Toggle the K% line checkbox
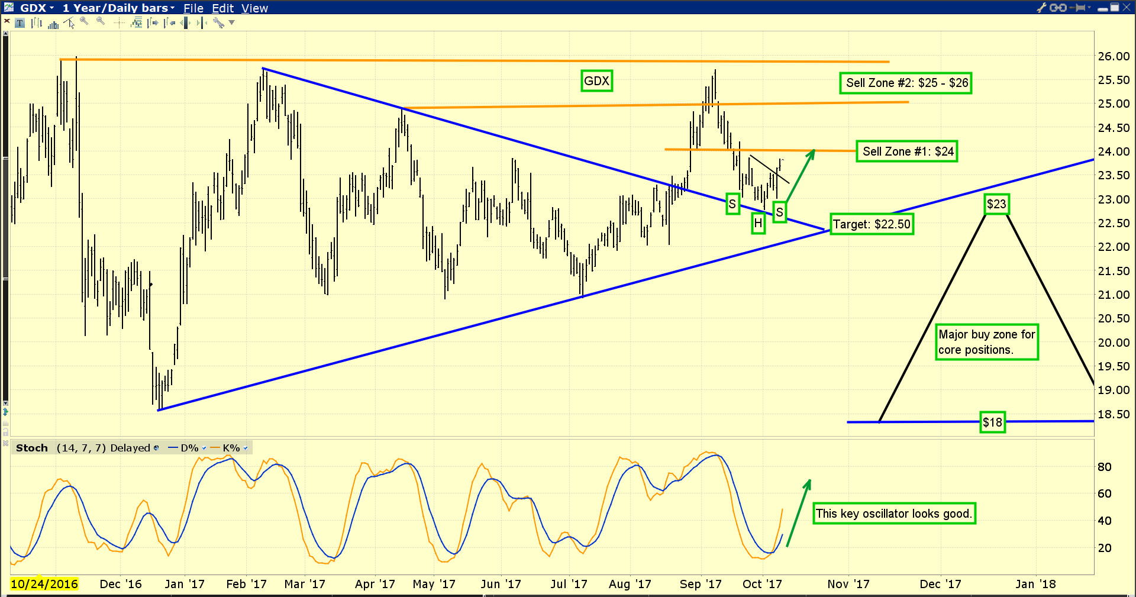This screenshot has height=597, width=1136. click(x=246, y=448)
